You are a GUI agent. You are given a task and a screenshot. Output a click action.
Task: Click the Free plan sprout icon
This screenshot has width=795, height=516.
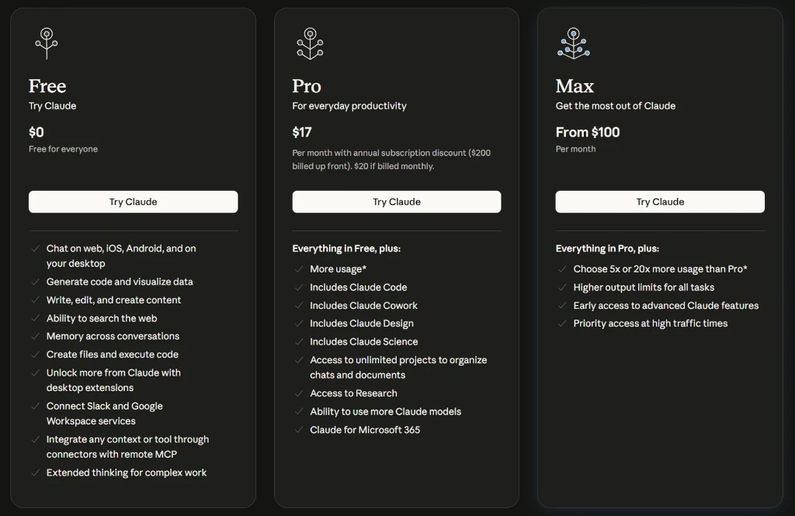pos(46,43)
